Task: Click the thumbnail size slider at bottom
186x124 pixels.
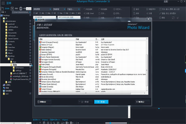Action: [116, 123]
